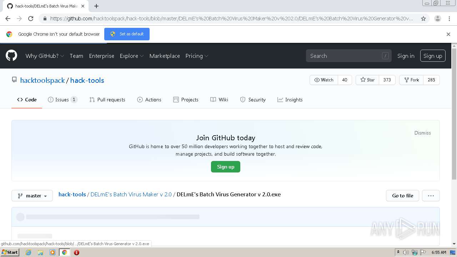
Task: Click red security taskbar icon
Action: click(76, 252)
